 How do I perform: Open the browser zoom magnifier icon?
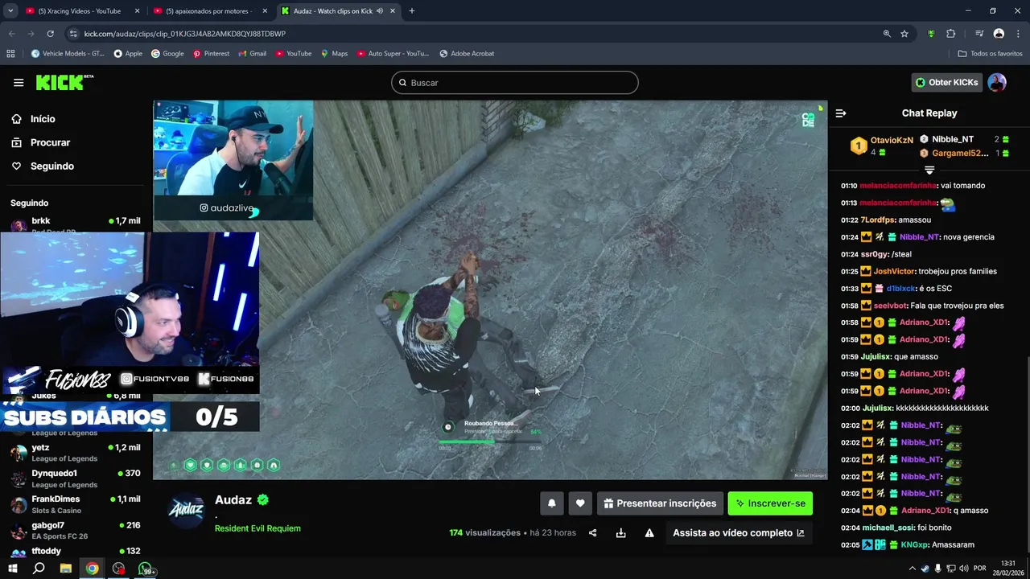coord(887,34)
